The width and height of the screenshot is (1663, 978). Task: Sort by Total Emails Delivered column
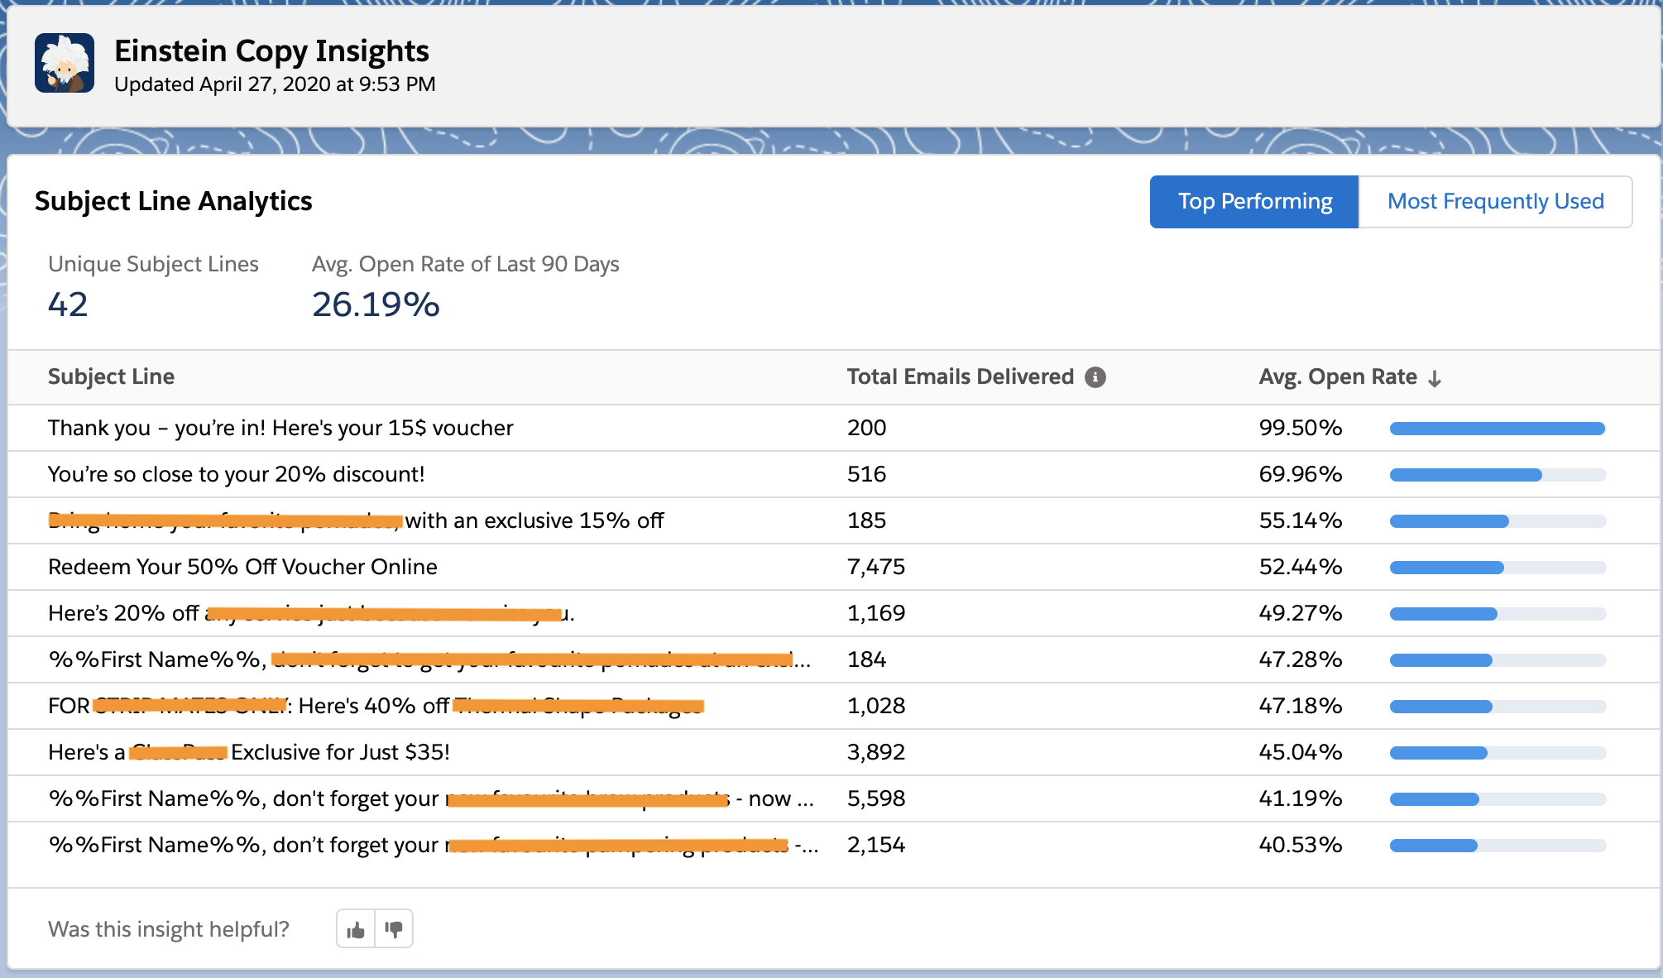(958, 376)
